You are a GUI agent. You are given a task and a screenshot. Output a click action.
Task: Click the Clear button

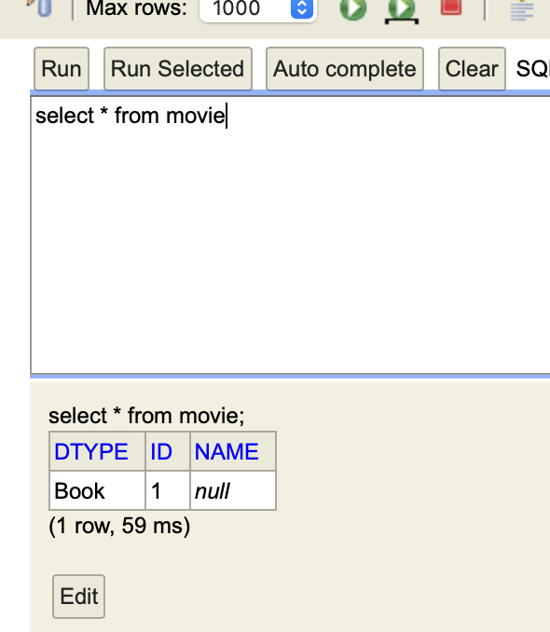[472, 69]
